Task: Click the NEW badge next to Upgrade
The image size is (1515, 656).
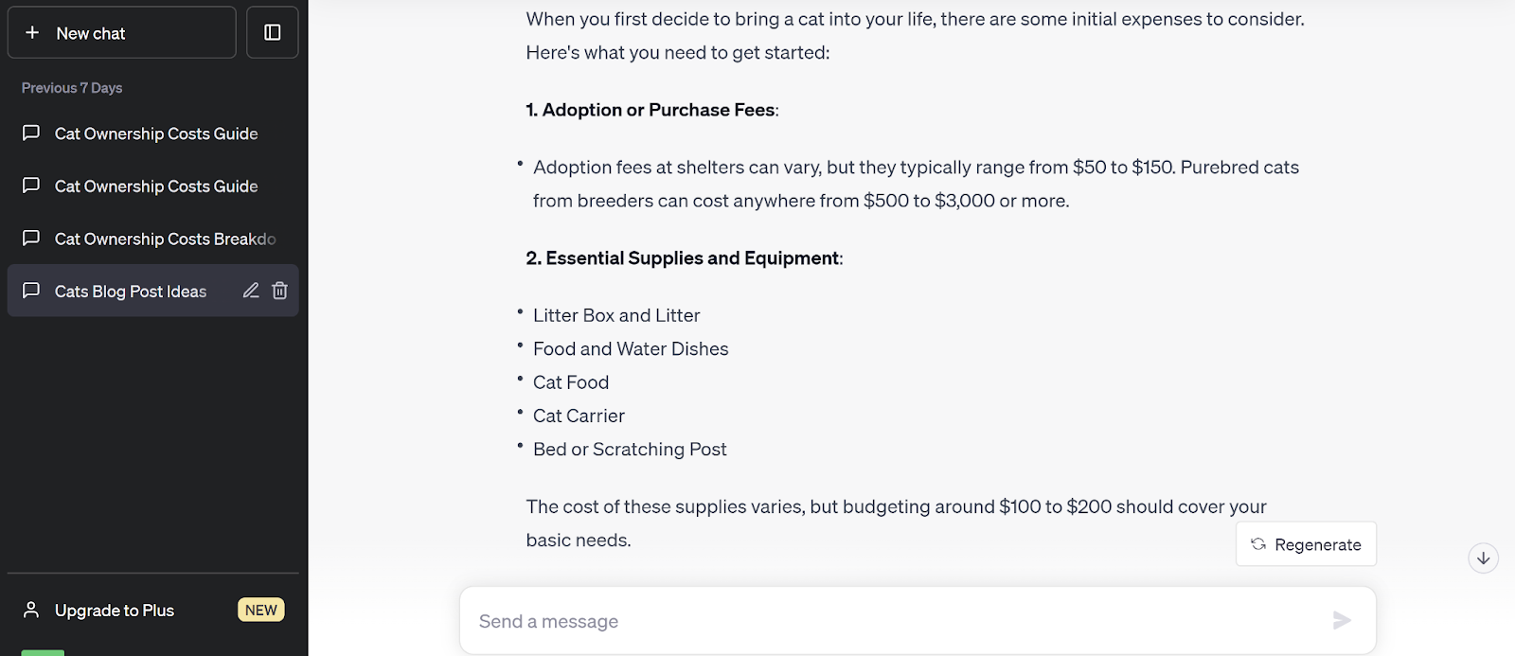Action: [x=261, y=611]
